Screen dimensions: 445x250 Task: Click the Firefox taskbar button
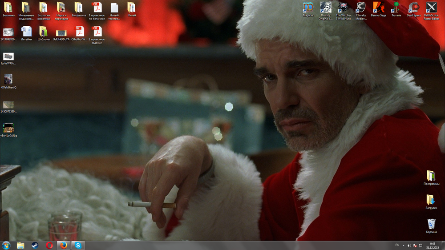click(x=63, y=245)
